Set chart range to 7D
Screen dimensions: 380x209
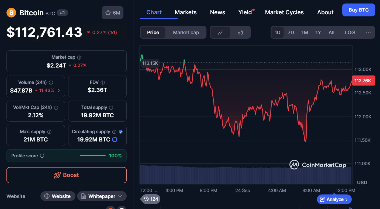tap(291, 33)
